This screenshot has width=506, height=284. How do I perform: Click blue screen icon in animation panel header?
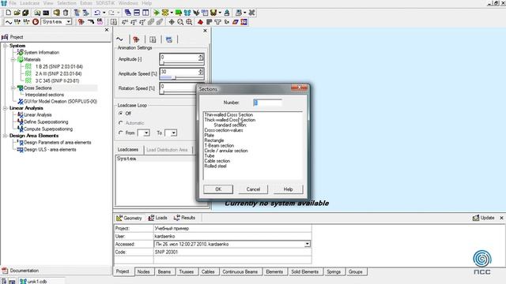coord(168,39)
